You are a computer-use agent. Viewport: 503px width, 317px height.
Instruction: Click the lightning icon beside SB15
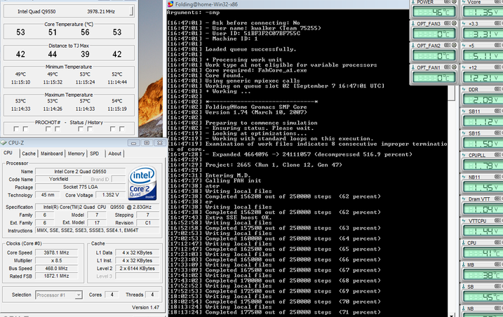[x=464, y=133]
